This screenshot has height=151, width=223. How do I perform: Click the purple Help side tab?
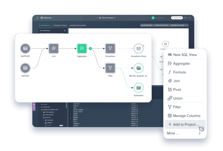point(34,106)
